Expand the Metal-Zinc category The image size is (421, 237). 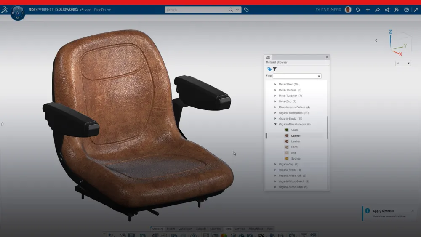(275, 101)
